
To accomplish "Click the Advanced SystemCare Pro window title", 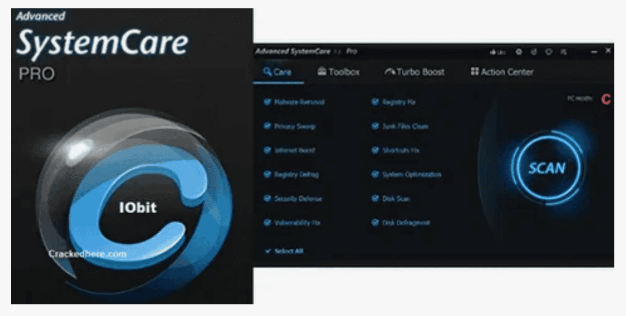I will (306, 52).
